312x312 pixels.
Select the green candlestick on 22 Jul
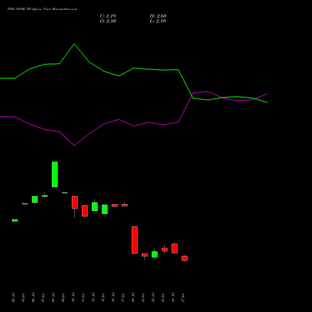point(155,254)
